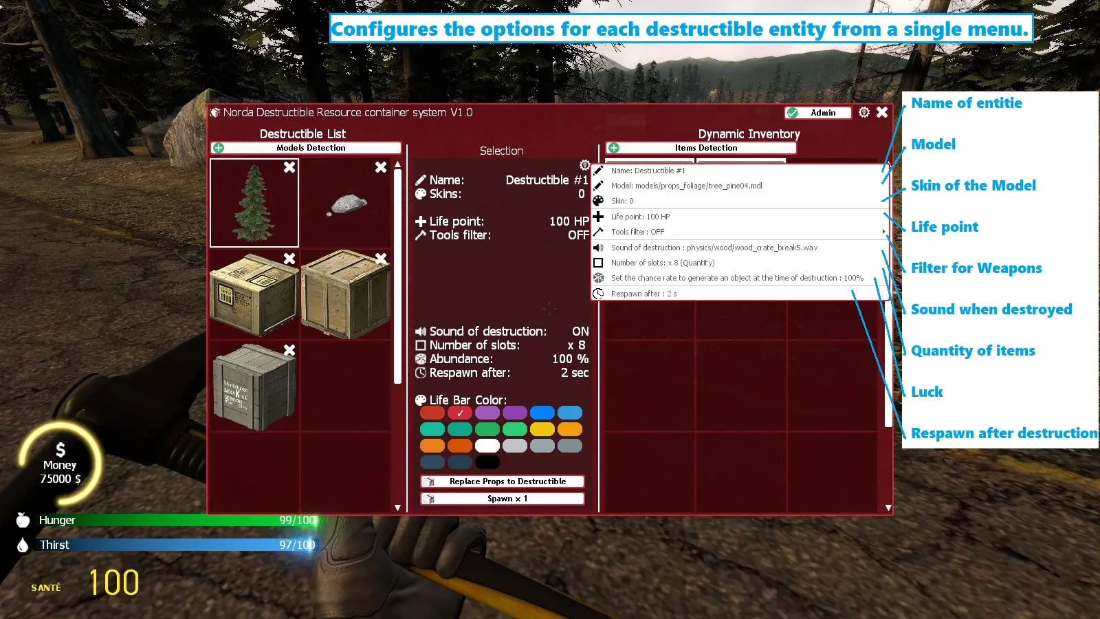Choose Number of slots from the context menu
Screen dimensions: 1100x619
663,262
